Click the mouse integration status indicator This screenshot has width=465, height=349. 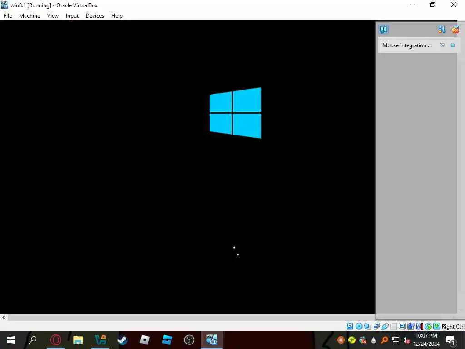(428, 326)
